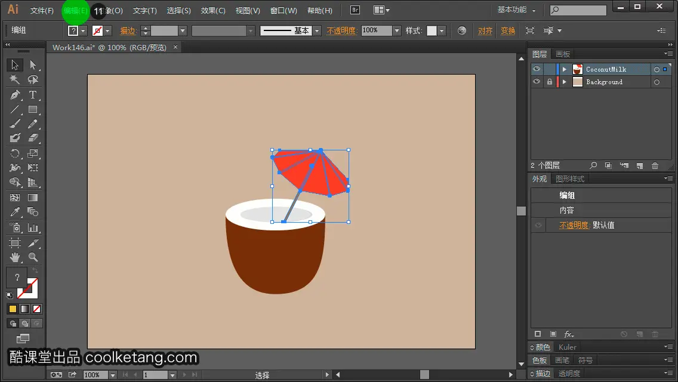
Task: Select the Eraser tool
Action: click(x=33, y=138)
